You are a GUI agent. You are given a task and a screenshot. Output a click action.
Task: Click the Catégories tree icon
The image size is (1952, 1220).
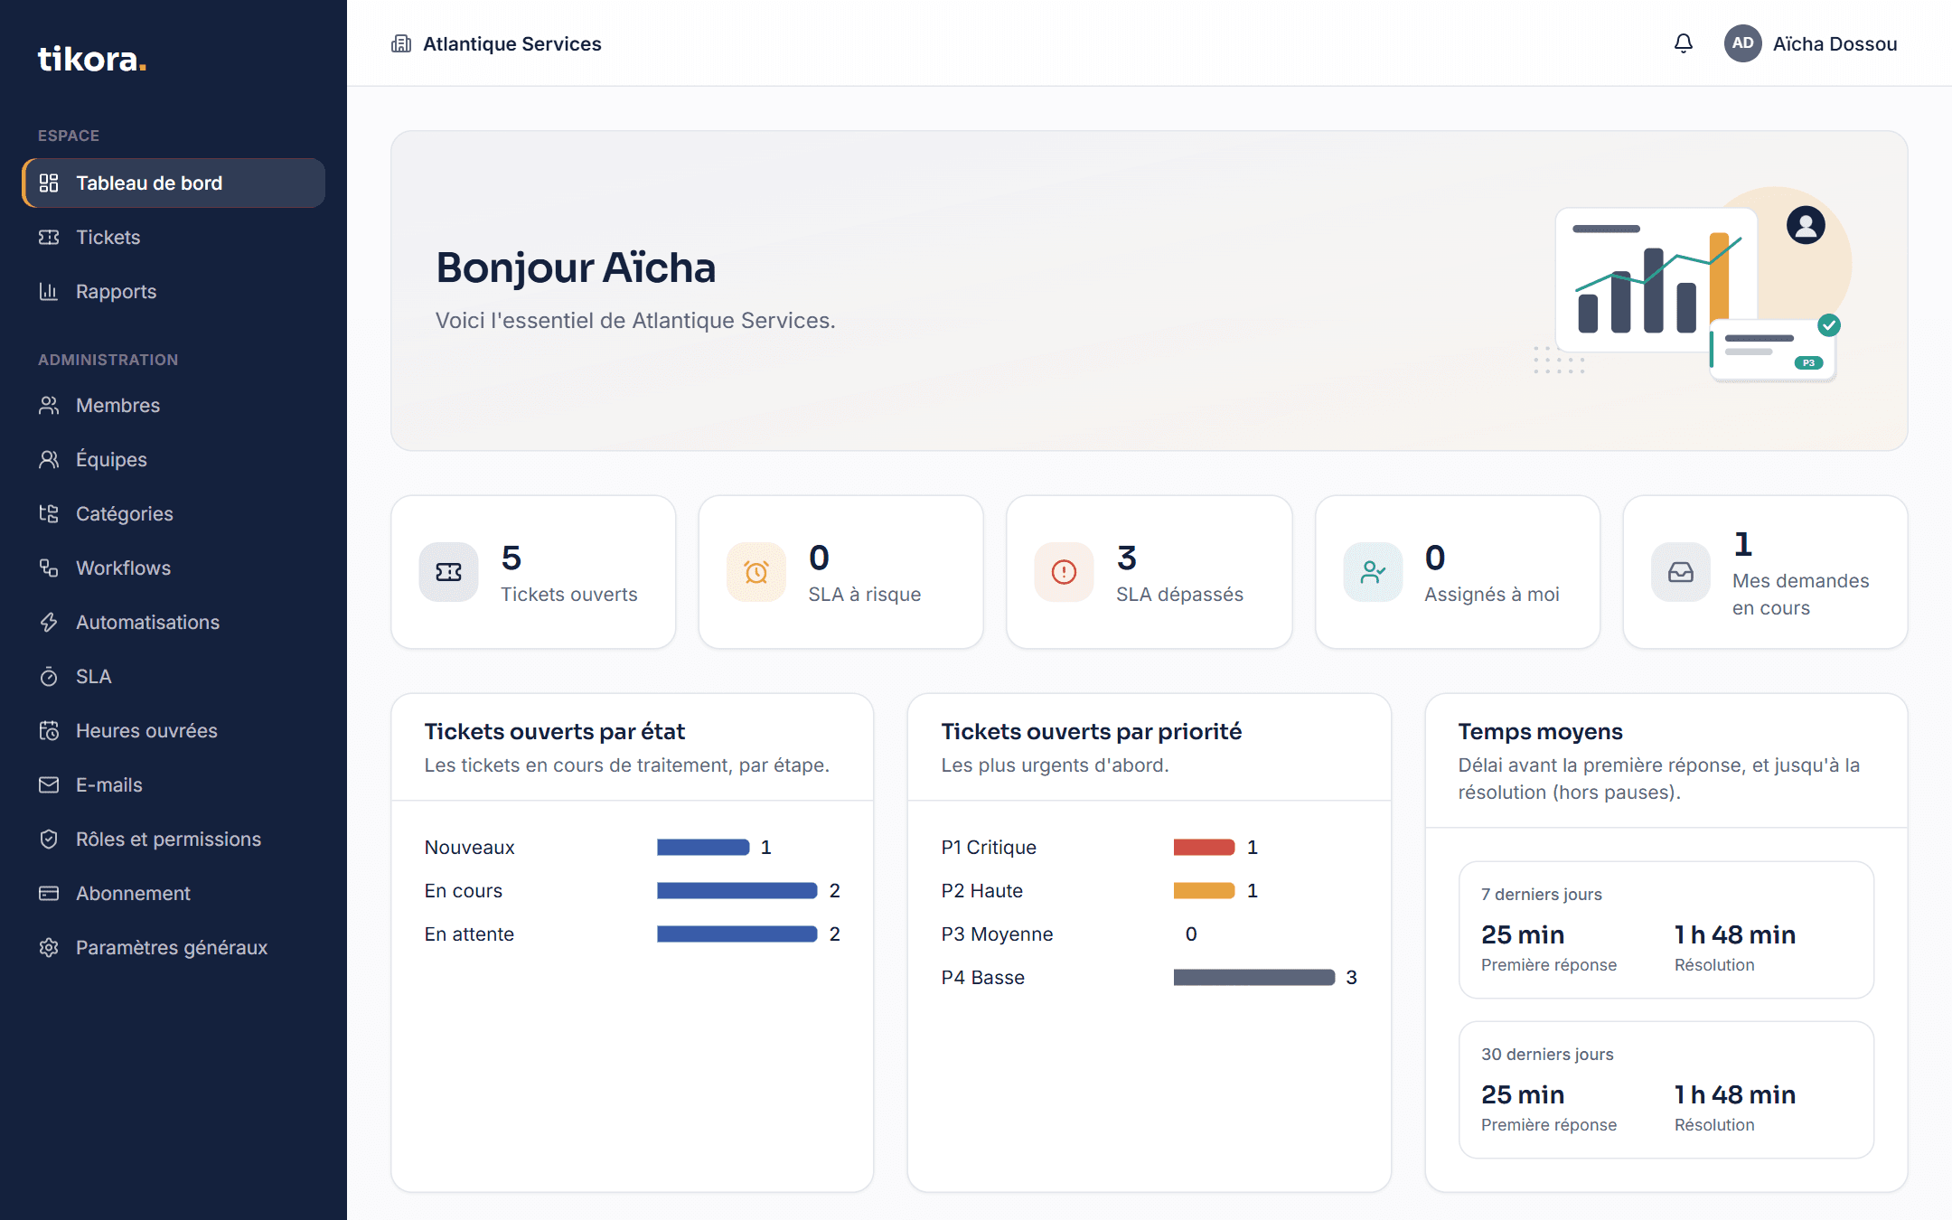[x=49, y=514]
